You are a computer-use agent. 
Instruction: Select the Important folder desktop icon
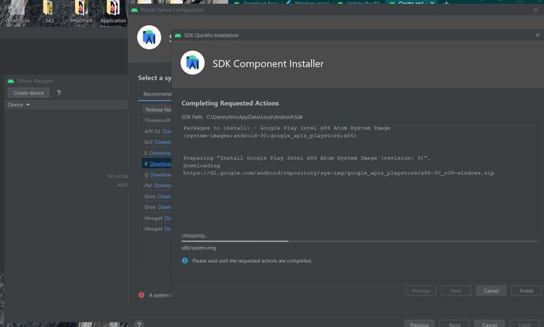pos(81,13)
